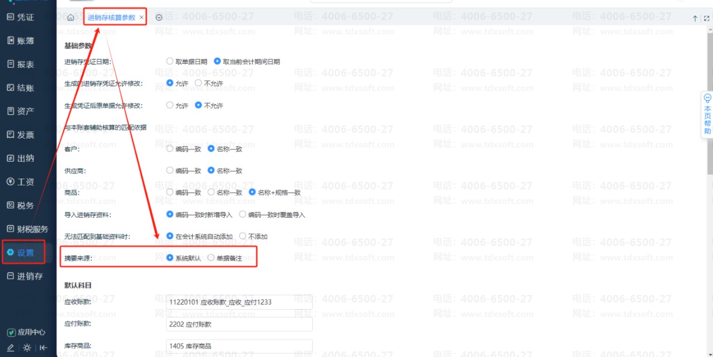The width and height of the screenshot is (713, 357).
Task: Choose 不允许 for 生成的进销存凭证允许修改
Action: (x=209, y=83)
